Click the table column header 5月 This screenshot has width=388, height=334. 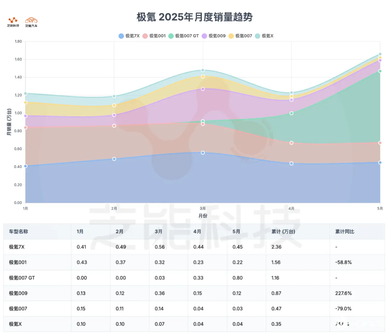tap(236, 232)
